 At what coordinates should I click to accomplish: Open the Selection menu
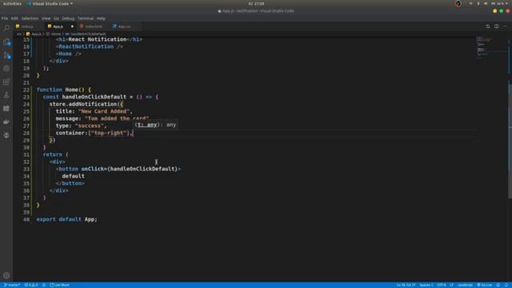[x=30, y=18]
